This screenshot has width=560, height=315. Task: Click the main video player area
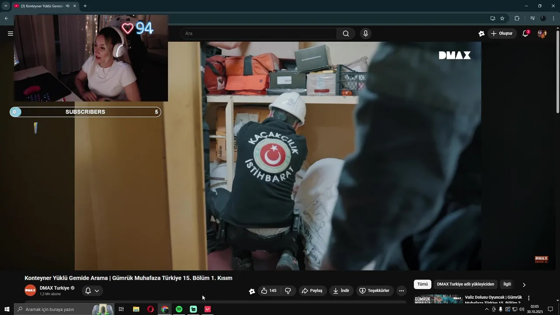tap(278, 156)
